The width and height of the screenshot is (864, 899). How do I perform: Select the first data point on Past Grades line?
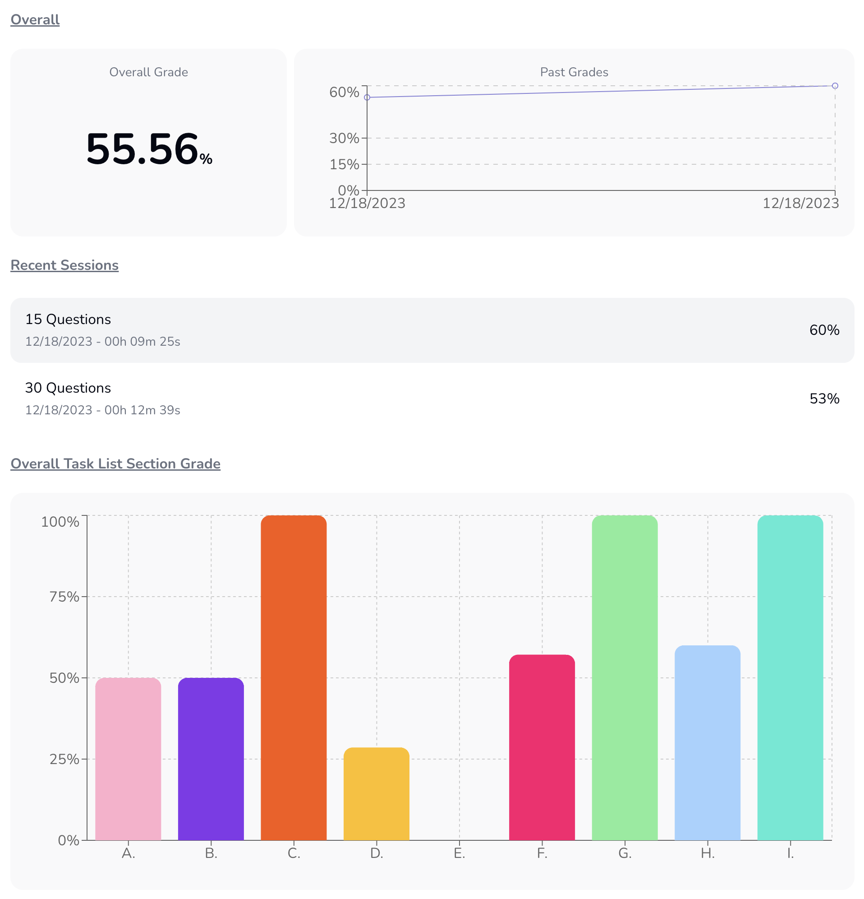tap(367, 97)
